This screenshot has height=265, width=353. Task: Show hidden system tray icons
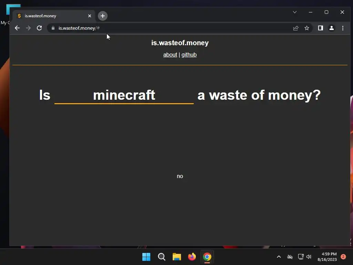pyautogui.click(x=279, y=257)
